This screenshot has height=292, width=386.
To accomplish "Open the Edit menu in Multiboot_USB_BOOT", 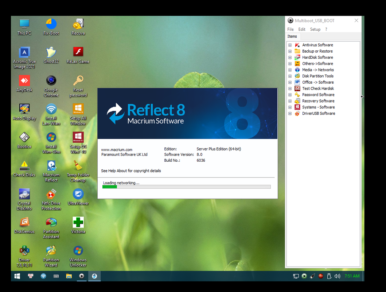I will (302, 29).
